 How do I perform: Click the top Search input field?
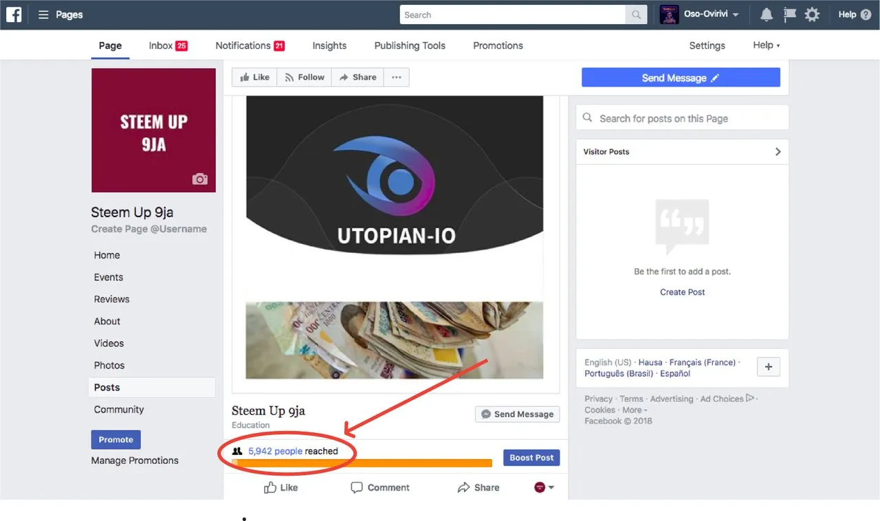tap(513, 14)
